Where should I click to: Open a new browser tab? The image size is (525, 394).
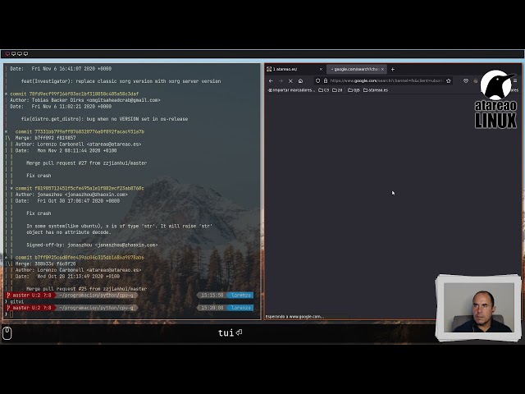pos(393,69)
